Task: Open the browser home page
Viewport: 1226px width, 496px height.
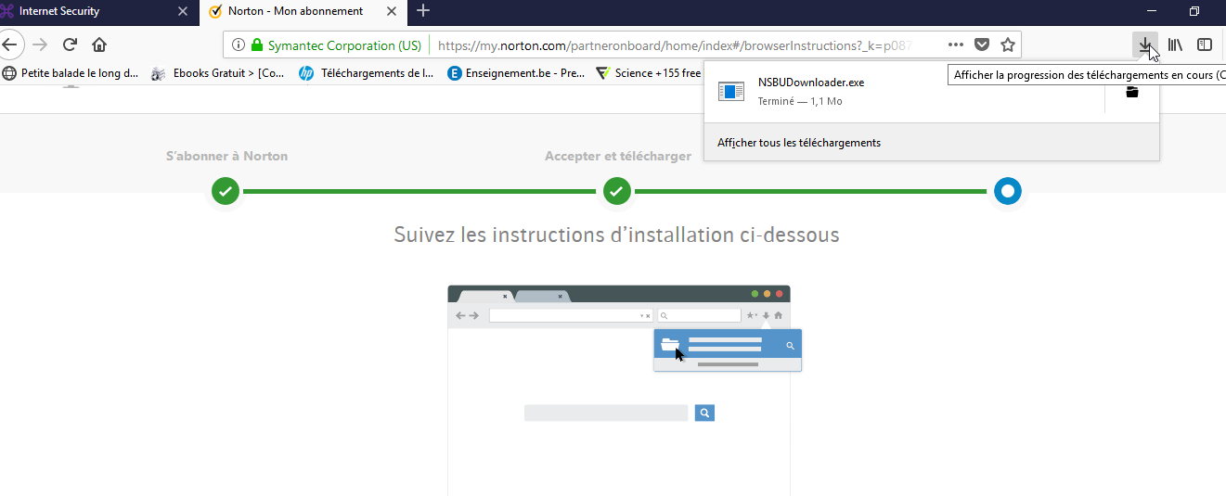Action: [x=99, y=45]
